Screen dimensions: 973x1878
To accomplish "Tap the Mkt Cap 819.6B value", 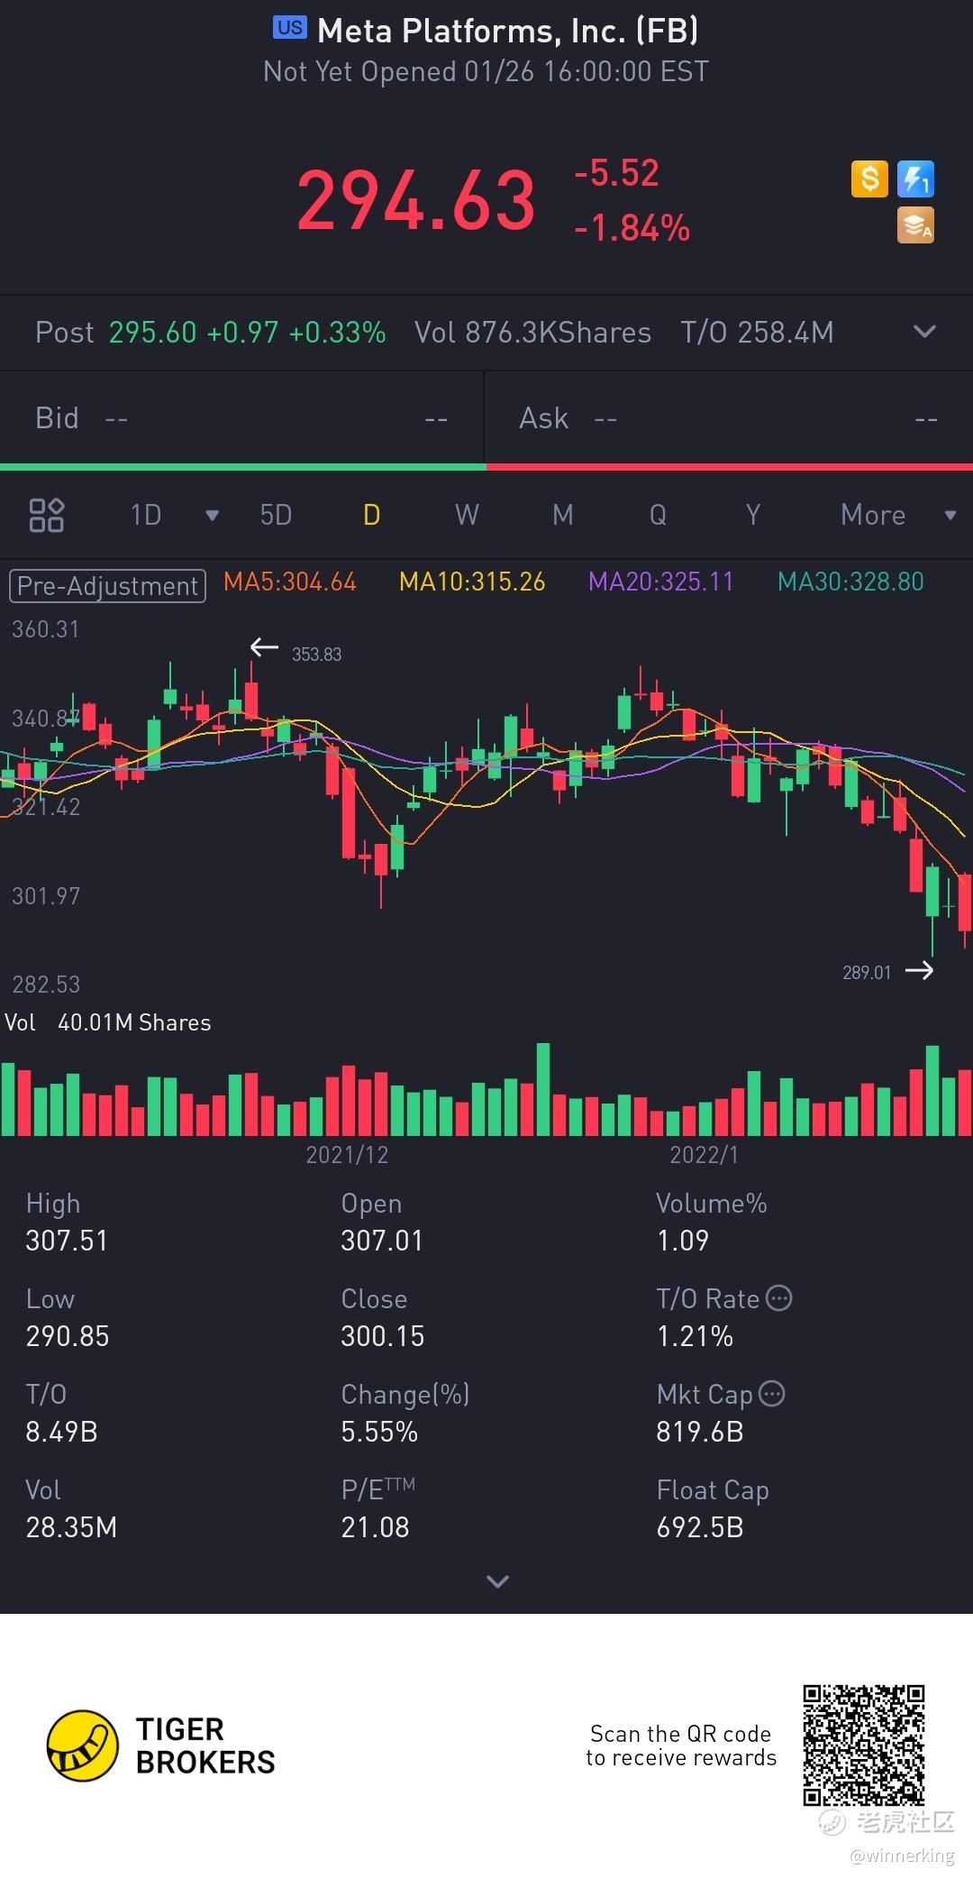I will (x=700, y=1432).
